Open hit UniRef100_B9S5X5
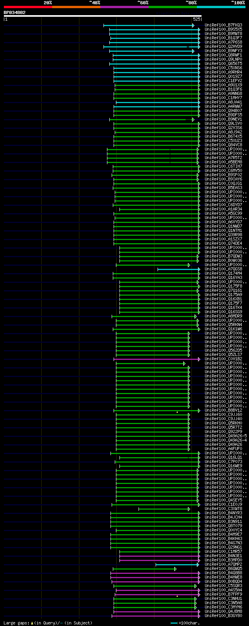The height and width of the screenshot is (626, 249). 223,30
